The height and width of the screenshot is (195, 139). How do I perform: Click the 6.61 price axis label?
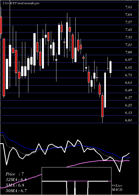[128, 82]
